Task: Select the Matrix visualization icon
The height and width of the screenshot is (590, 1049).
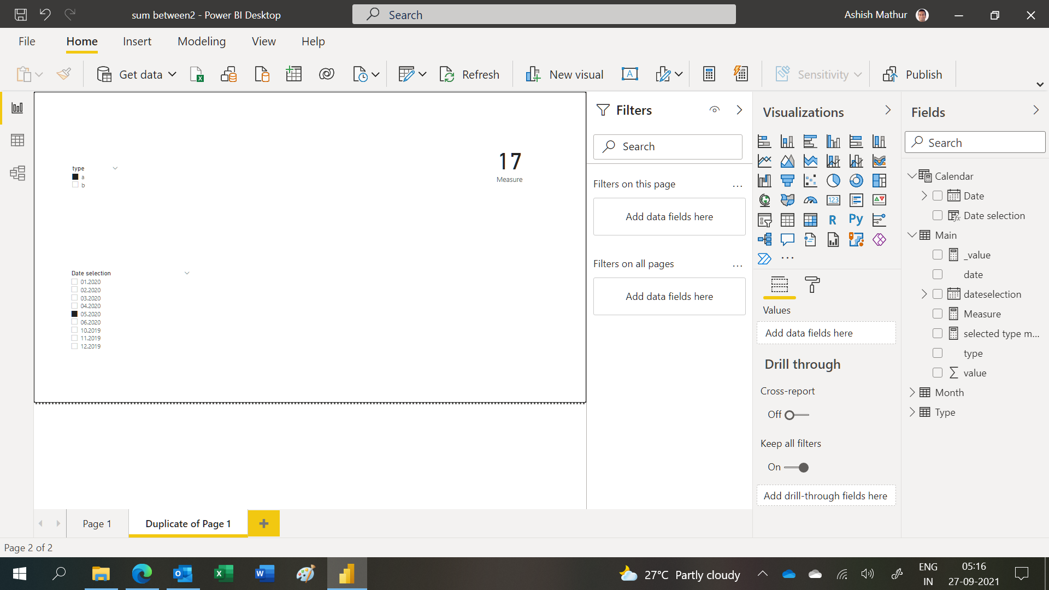Action: click(810, 220)
